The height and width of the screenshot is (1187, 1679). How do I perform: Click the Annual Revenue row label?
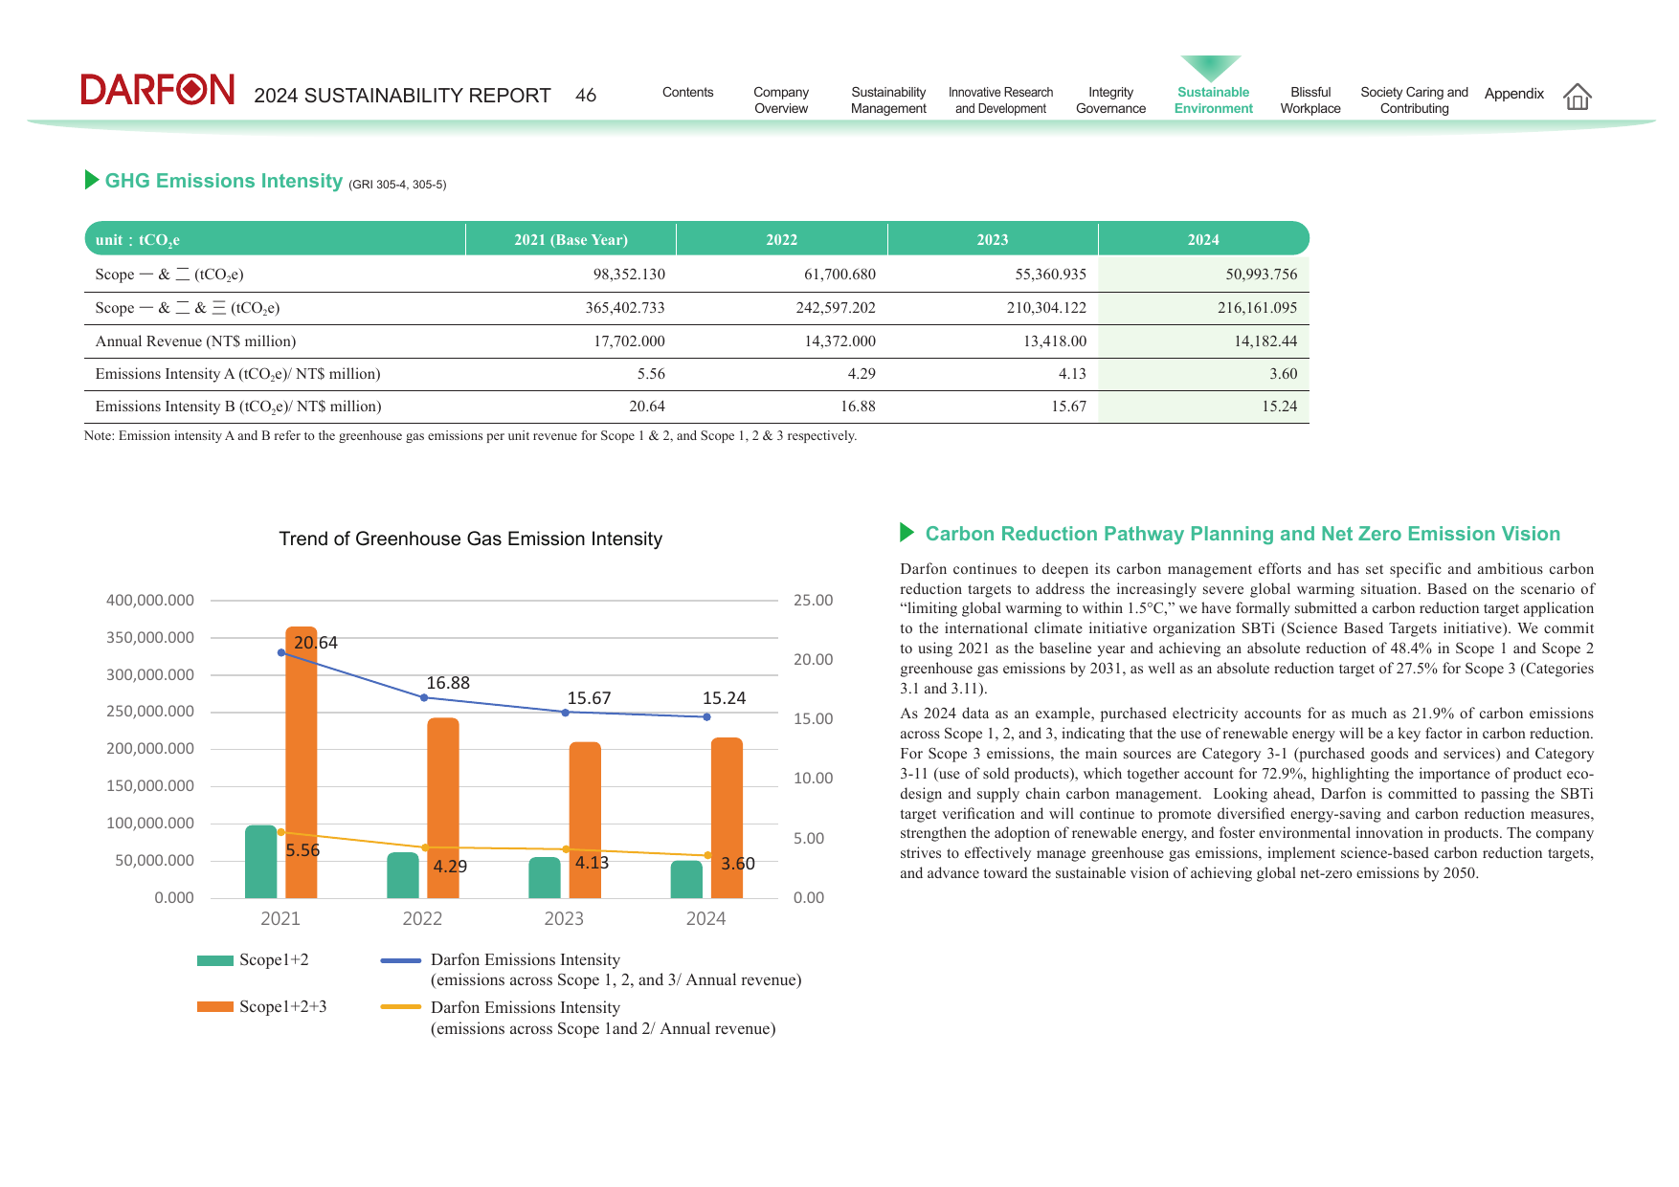point(195,341)
